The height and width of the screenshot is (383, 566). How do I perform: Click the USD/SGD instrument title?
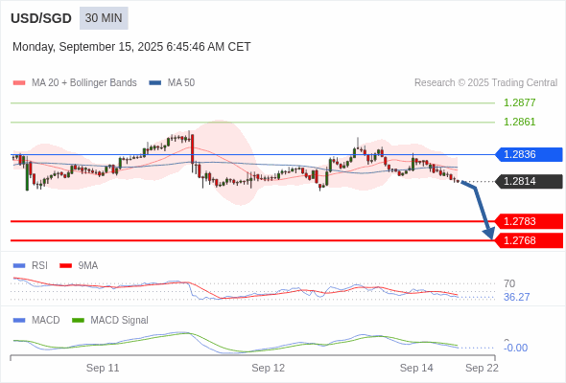[x=41, y=18]
